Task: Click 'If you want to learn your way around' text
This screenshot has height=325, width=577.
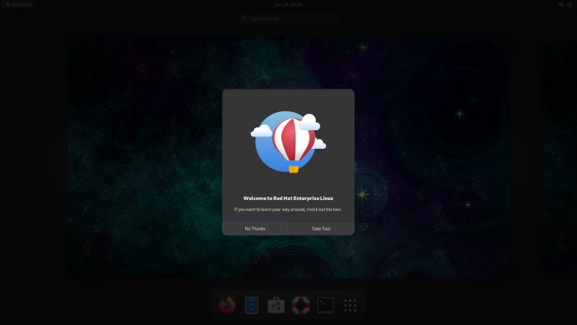Action: click(269, 209)
